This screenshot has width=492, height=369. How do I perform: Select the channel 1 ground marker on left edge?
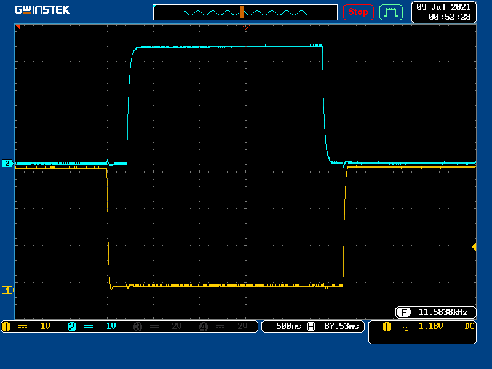click(7, 290)
